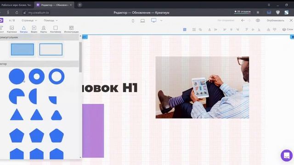Screen dimensions: 294x165
Task: Open the Картинки (images) element tool
Action: pos(11,29)
